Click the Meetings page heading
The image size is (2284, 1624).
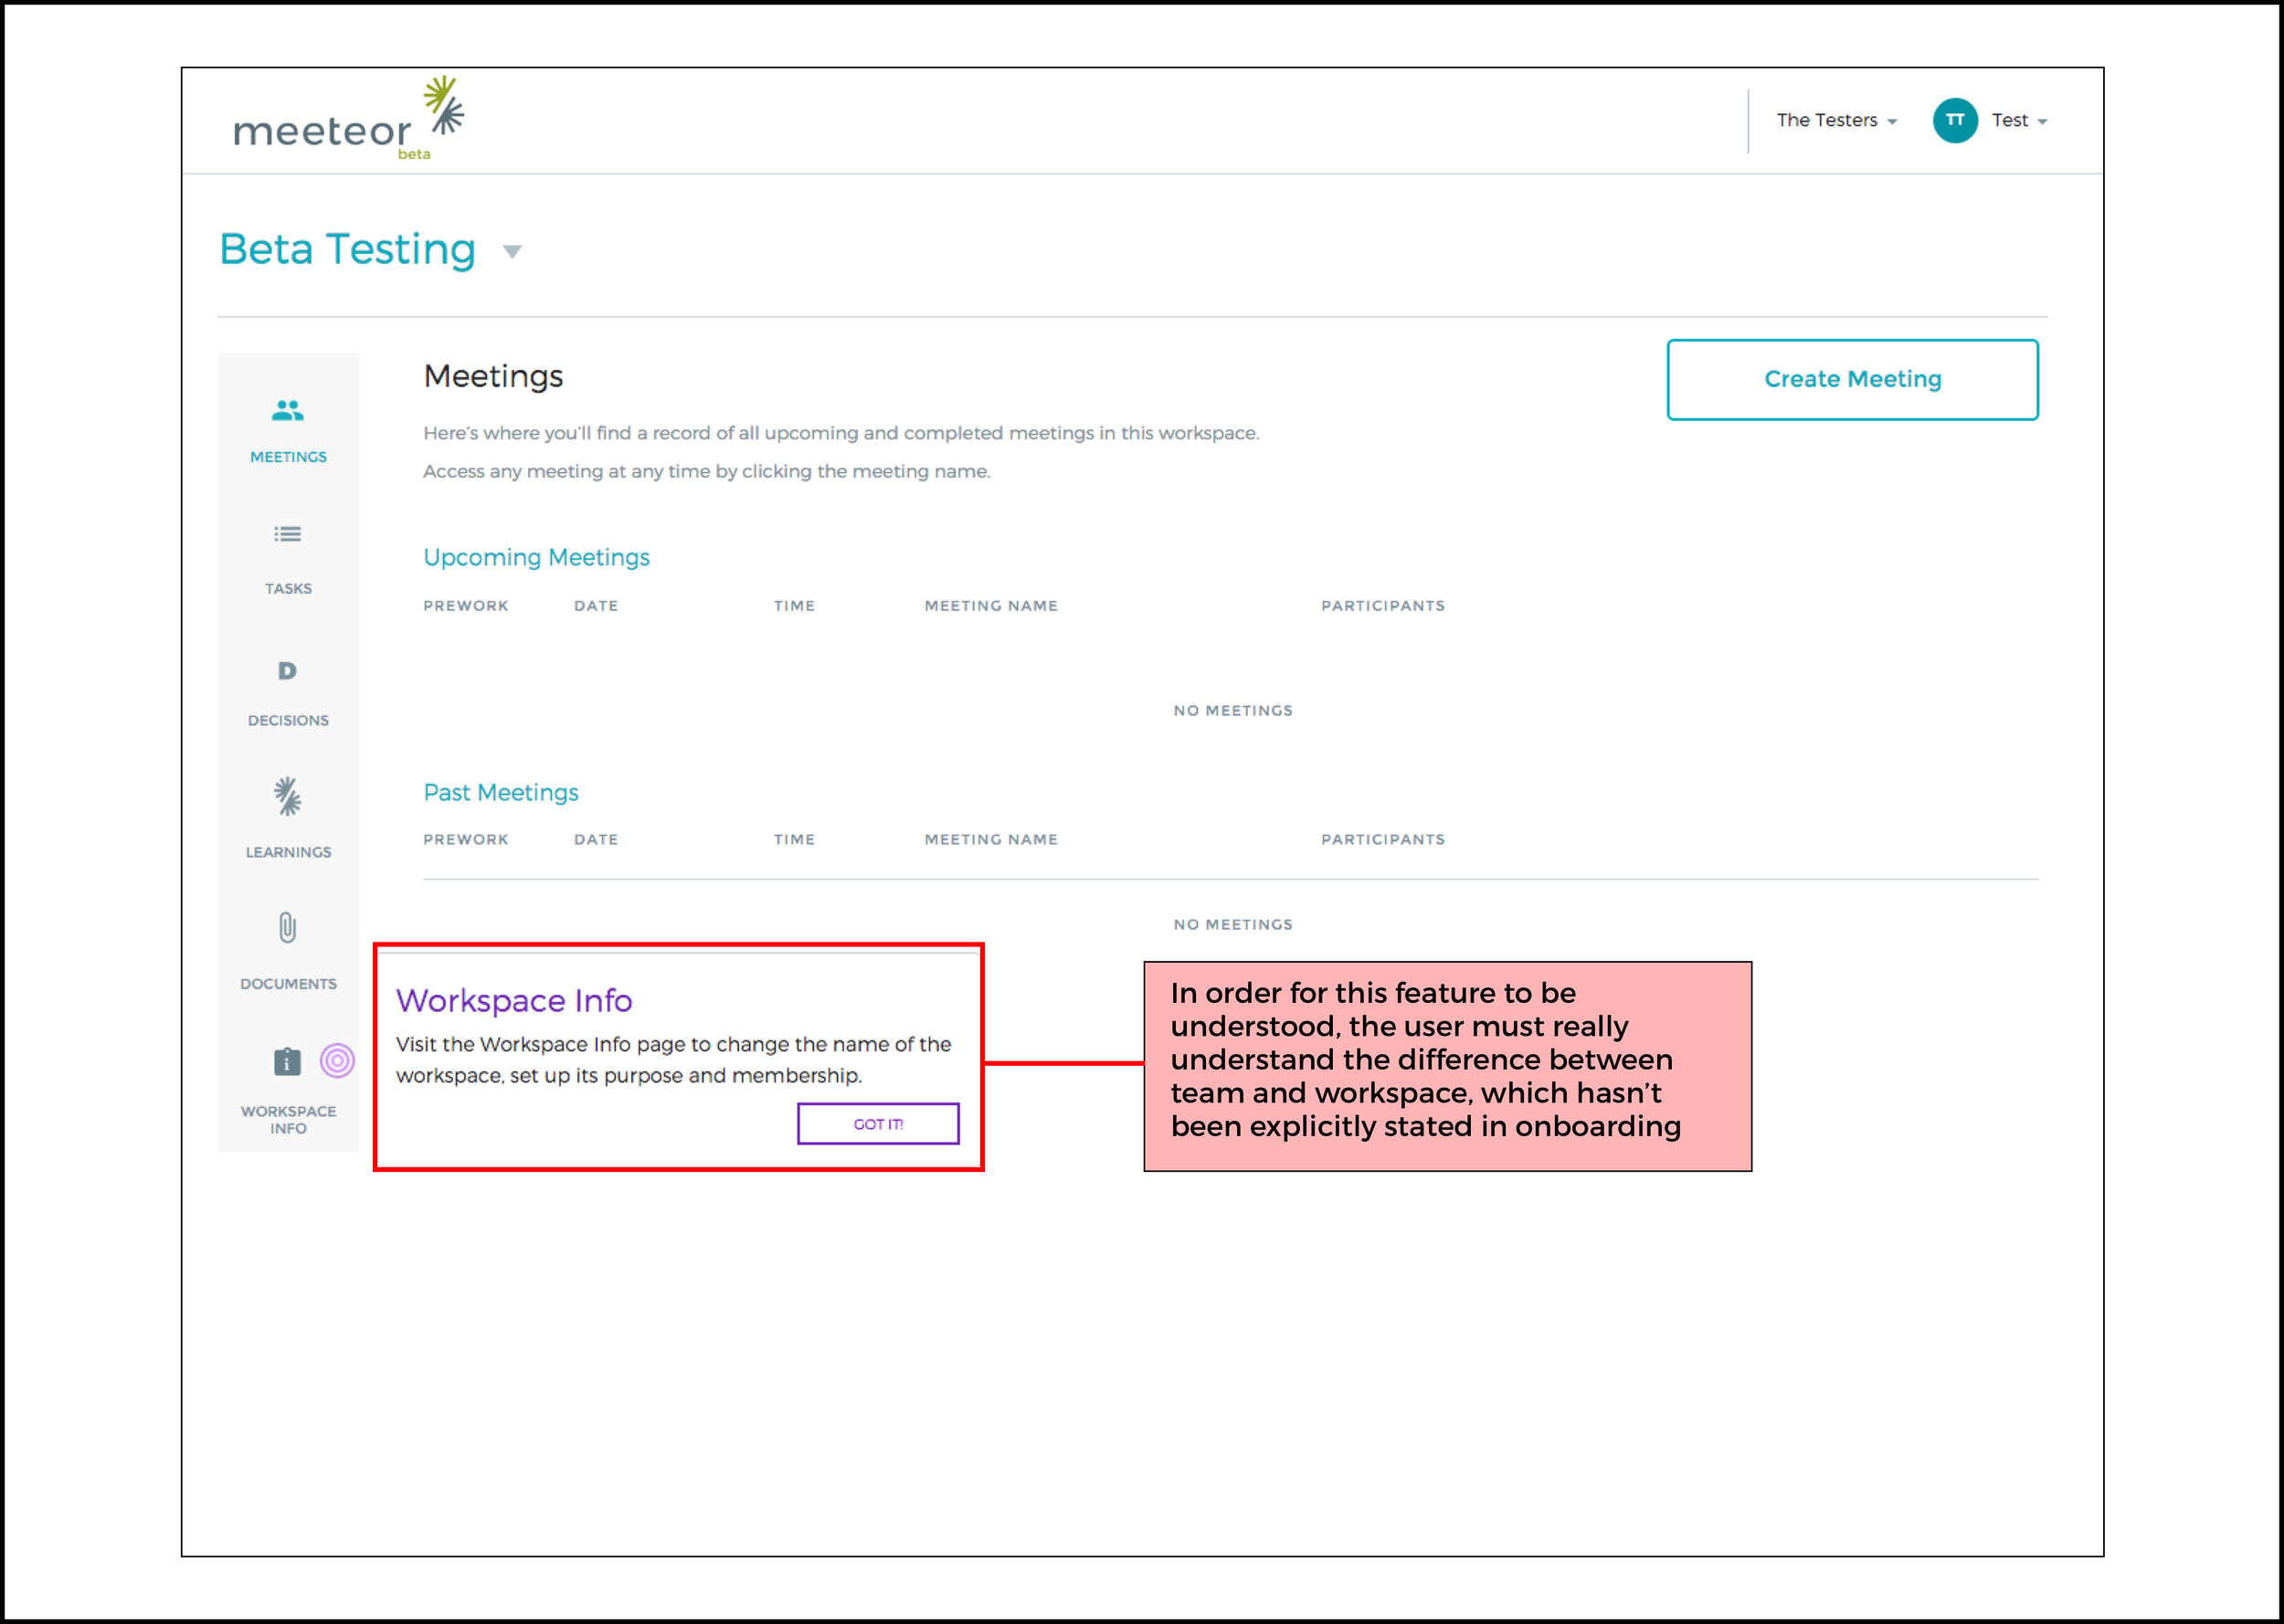coord(493,376)
